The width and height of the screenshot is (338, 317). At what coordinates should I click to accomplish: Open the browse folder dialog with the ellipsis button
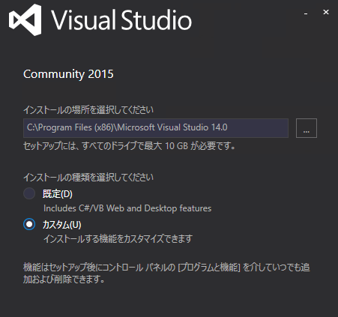click(x=307, y=128)
